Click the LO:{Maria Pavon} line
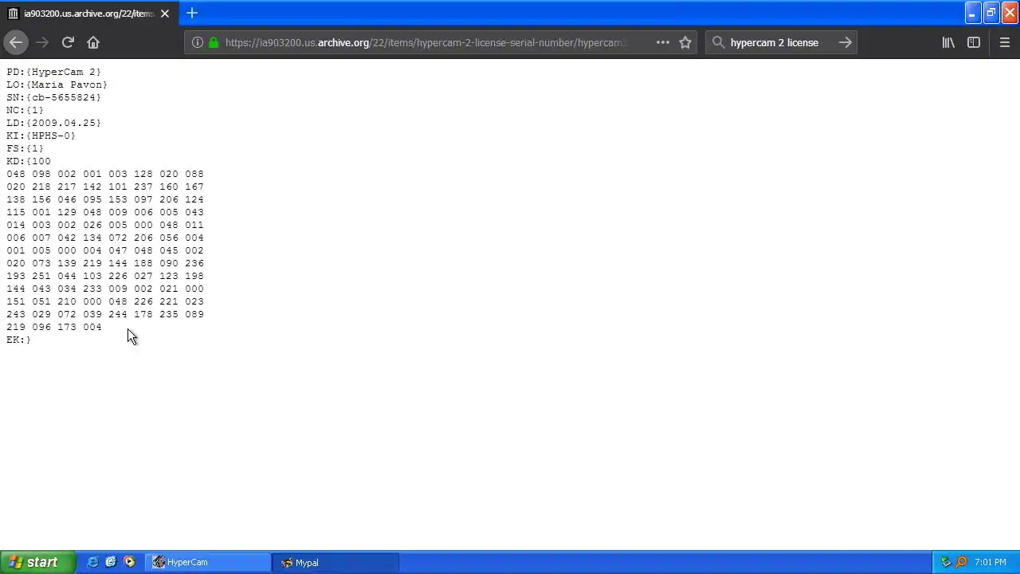The height and width of the screenshot is (574, 1020). 57,85
